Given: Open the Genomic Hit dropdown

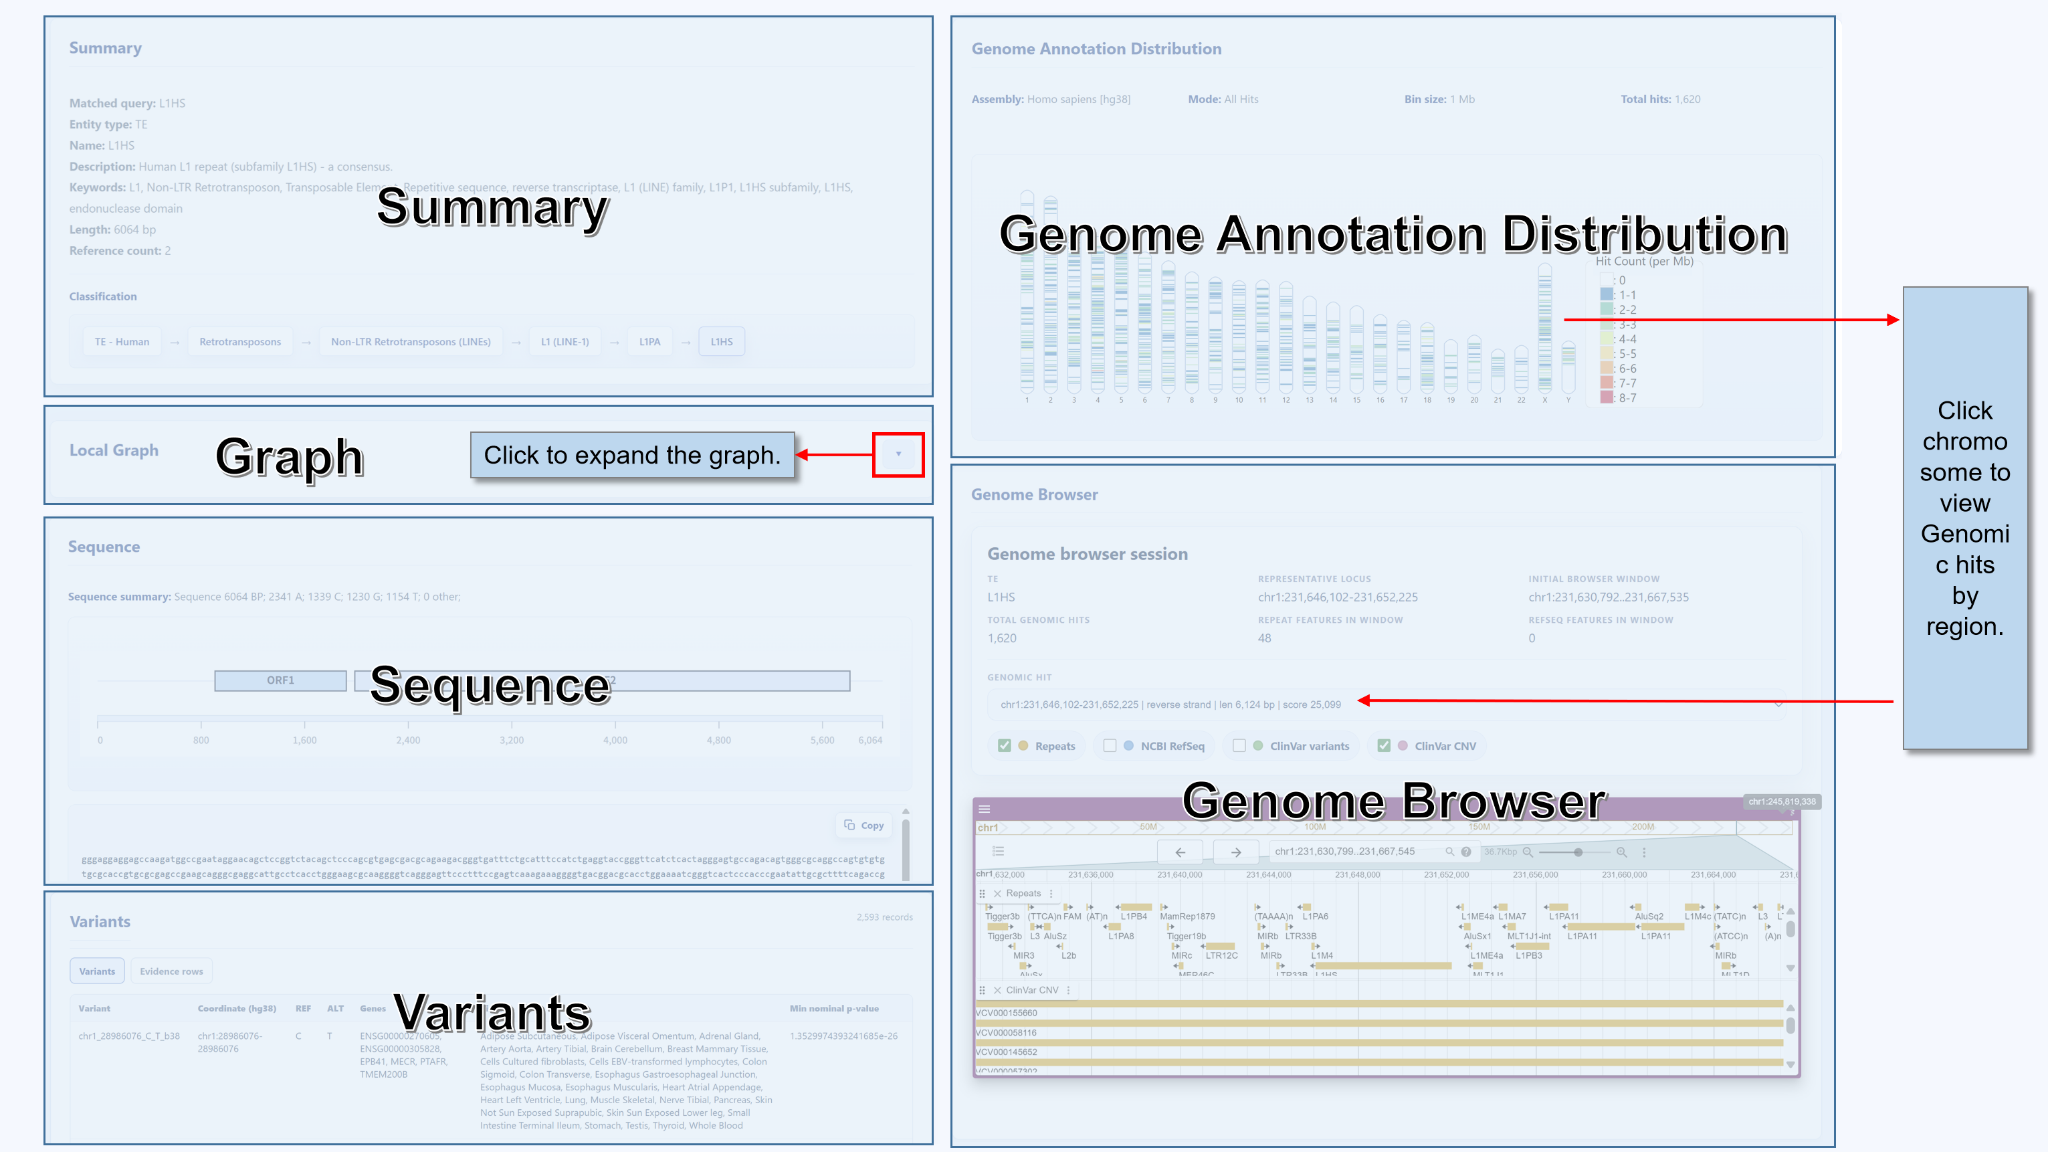Looking at the screenshot, I should tap(1388, 704).
